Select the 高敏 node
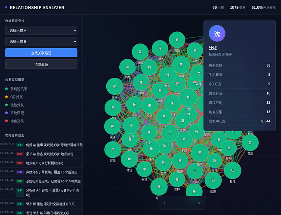This screenshot has height=215, width=281. (x=195, y=50)
